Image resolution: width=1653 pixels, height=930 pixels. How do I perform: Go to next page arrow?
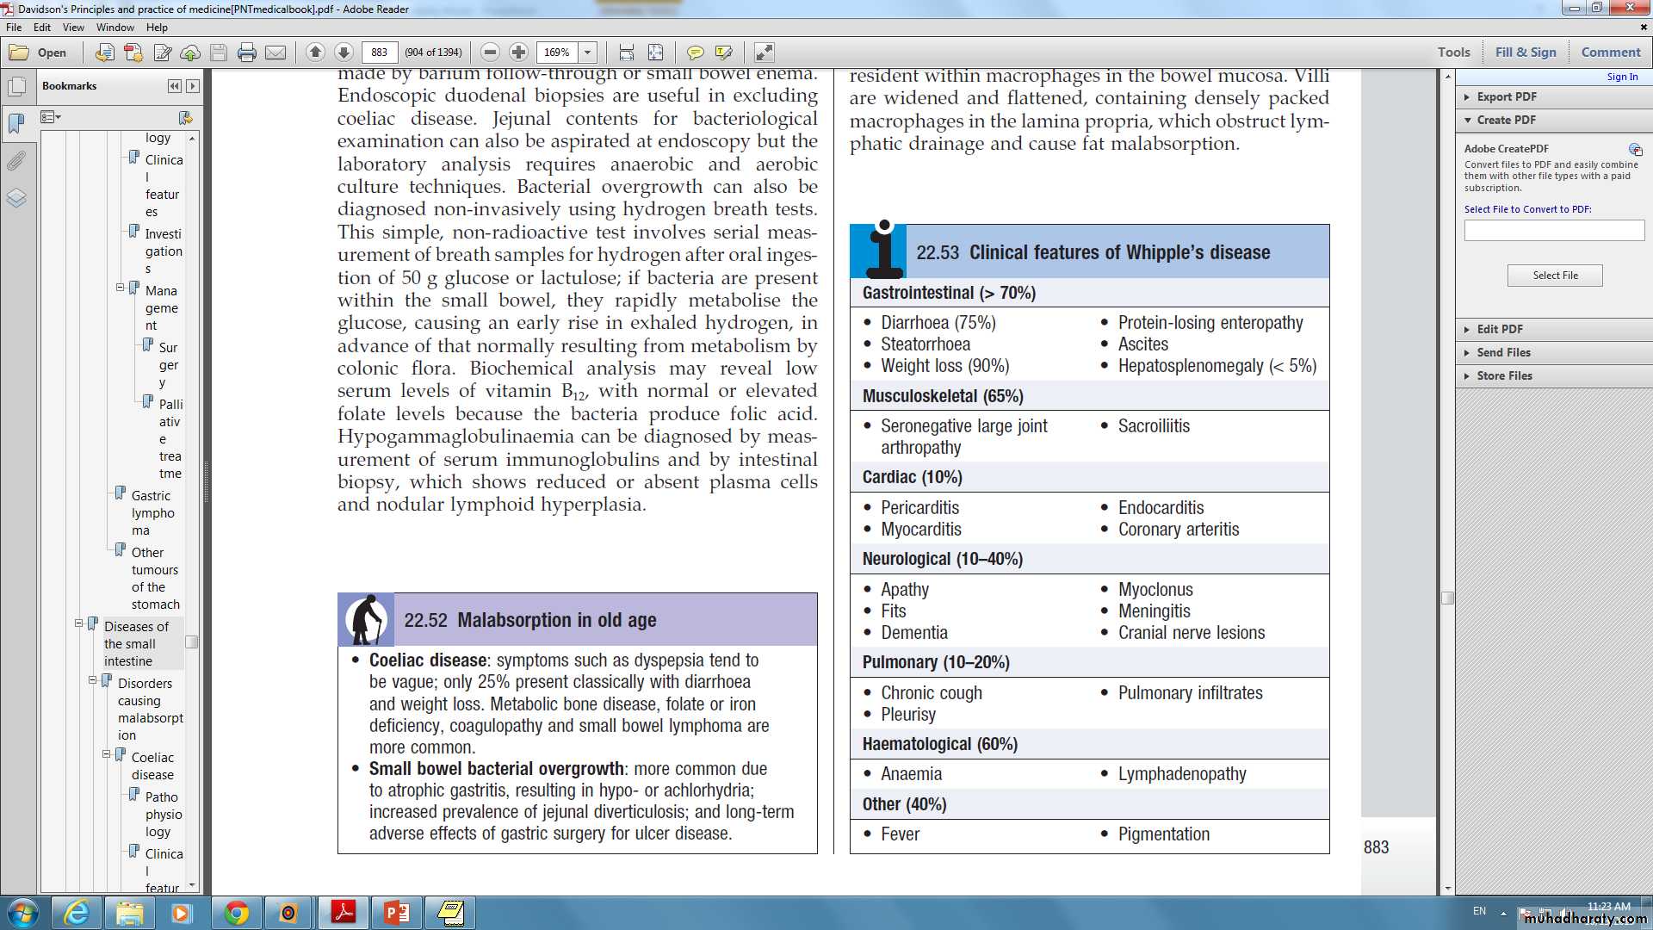[x=344, y=53]
